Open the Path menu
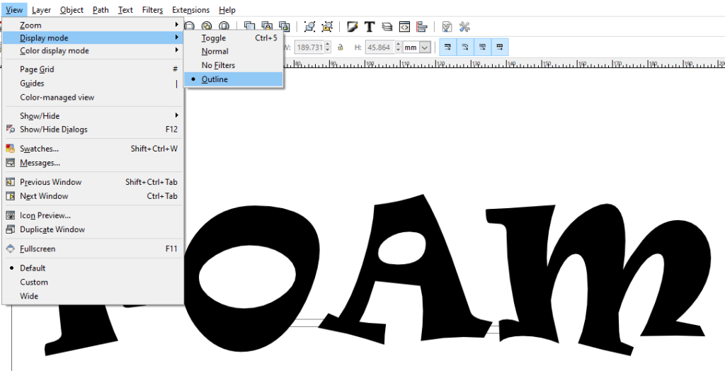 [x=101, y=10]
